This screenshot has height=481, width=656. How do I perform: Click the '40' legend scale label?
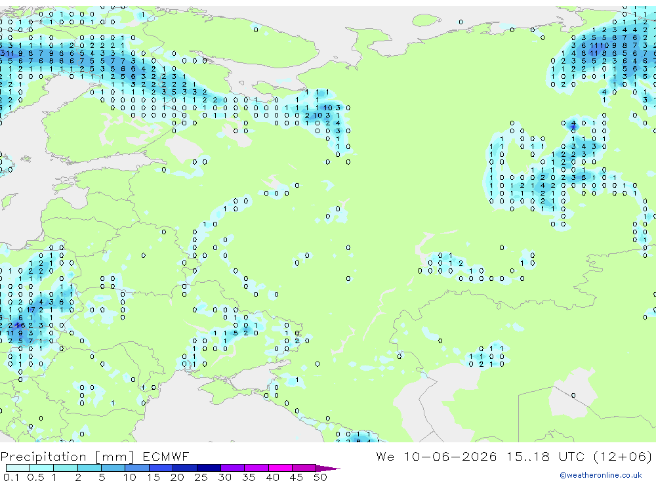tap(272, 477)
